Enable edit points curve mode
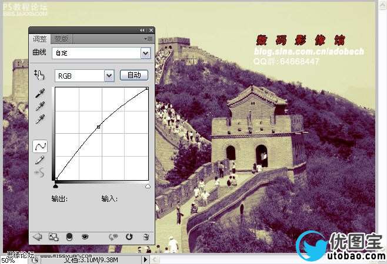The height and width of the screenshot is (264, 387). pos(40,146)
